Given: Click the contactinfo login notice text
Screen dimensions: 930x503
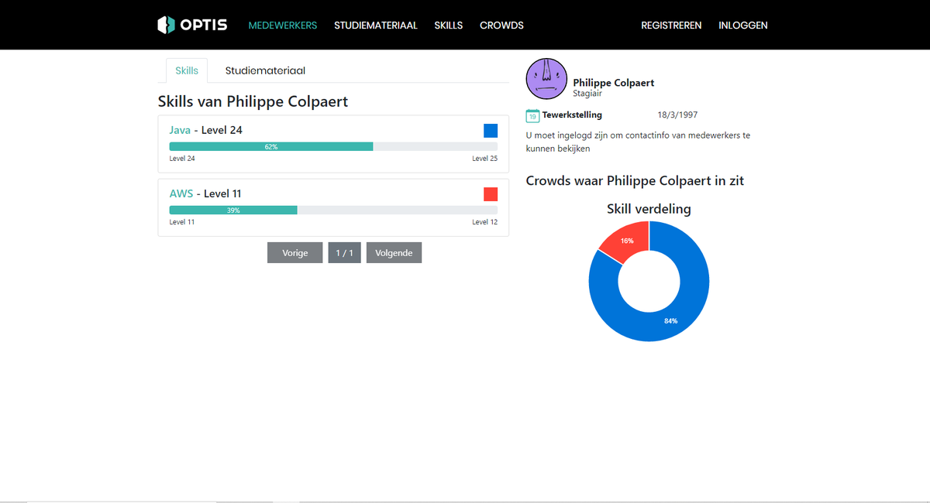Looking at the screenshot, I should (x=638, y=142).
